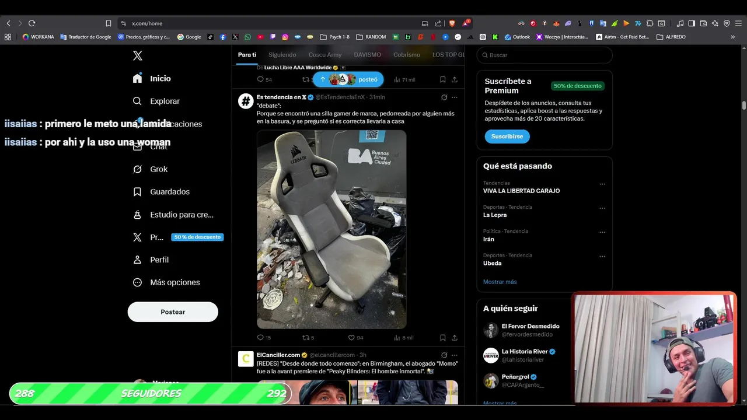The image size is (747, 420).
Task: Share the Lucha Libre AAA post
Action: 455,79
